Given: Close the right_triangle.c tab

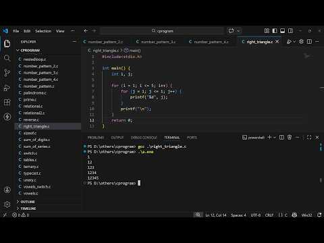Looking at the screenshot, I should [x=277, y=42].
